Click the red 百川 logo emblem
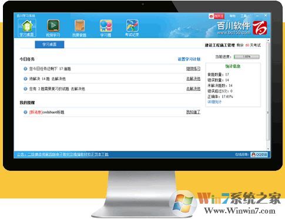Image resolution: width=285 pixels, height=219 pixels. point(260,28)
